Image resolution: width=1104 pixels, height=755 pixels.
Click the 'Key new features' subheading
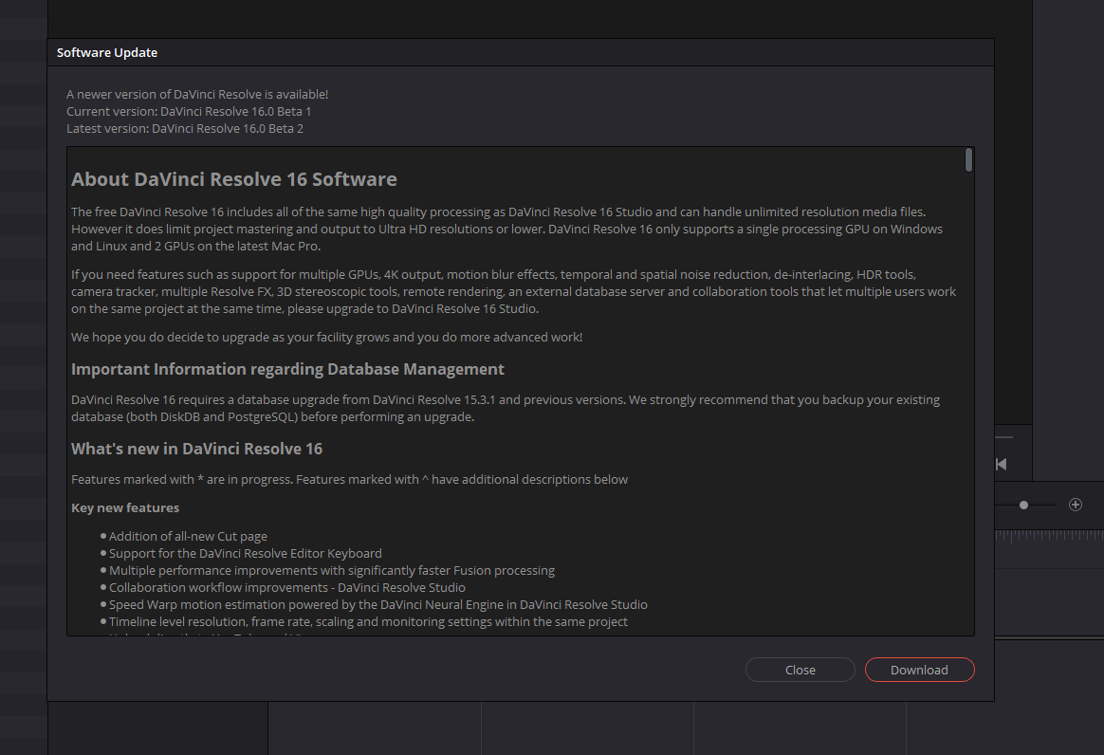[125, 507]
